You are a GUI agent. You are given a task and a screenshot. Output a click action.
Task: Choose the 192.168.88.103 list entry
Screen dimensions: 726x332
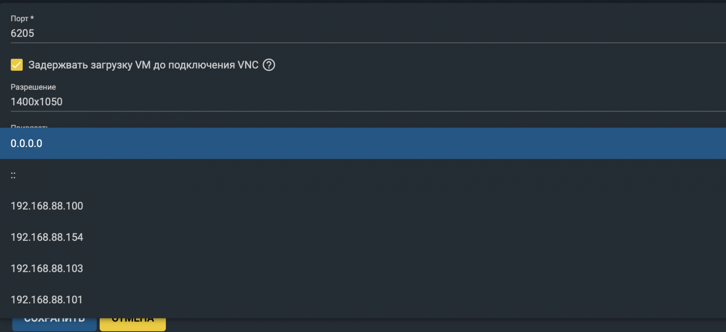[x=47, y=268]
